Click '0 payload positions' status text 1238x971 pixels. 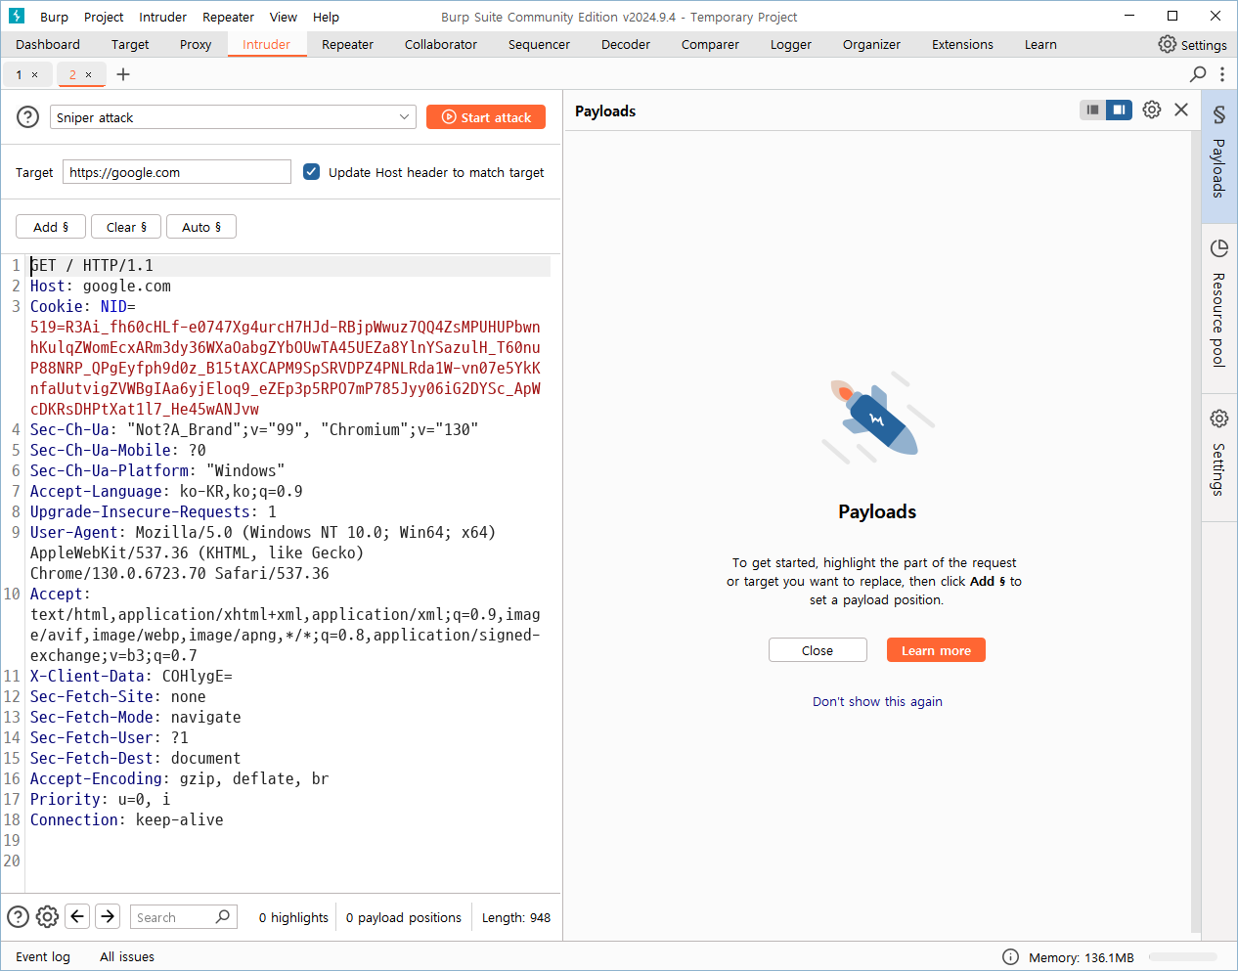point(404,917)
